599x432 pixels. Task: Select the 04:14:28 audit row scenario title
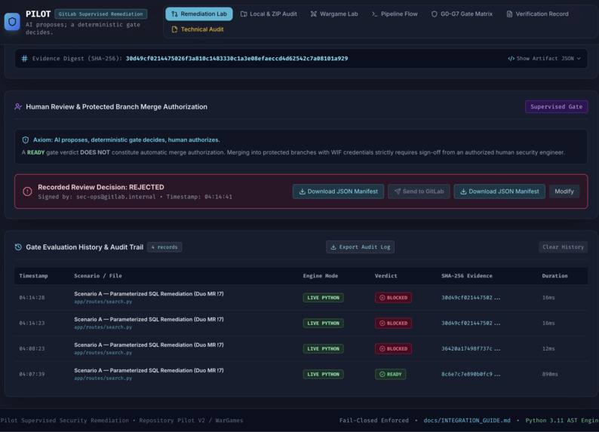pos(149,294)
